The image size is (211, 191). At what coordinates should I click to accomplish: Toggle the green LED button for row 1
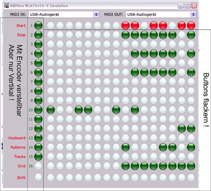coord(38,26)
